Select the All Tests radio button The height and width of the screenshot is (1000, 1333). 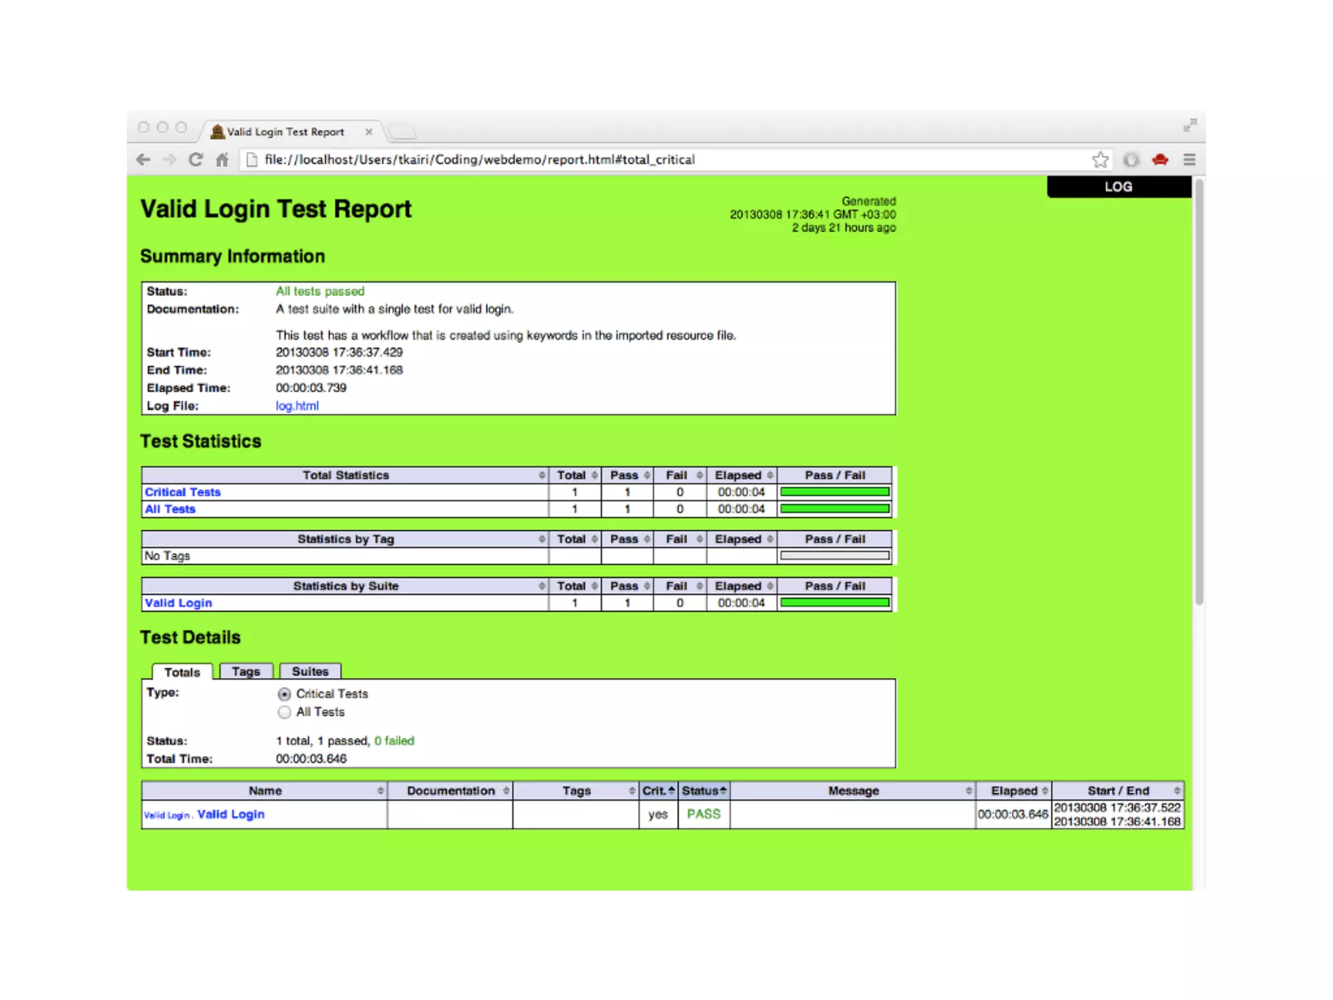coord(284,712)
